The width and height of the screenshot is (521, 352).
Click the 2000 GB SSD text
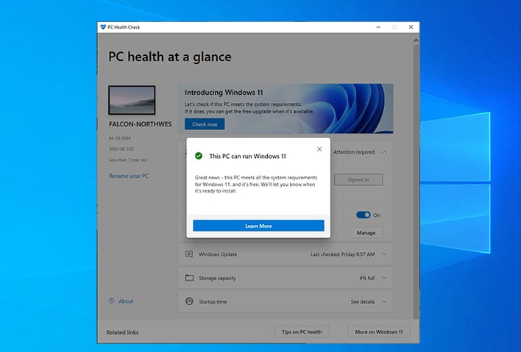click(121, 149)
